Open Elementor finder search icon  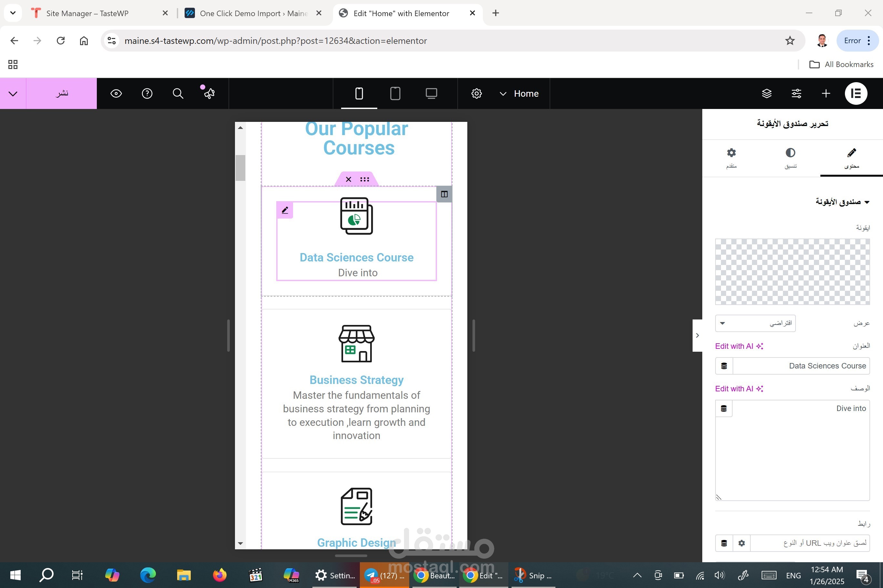click(x=178, y=93)
